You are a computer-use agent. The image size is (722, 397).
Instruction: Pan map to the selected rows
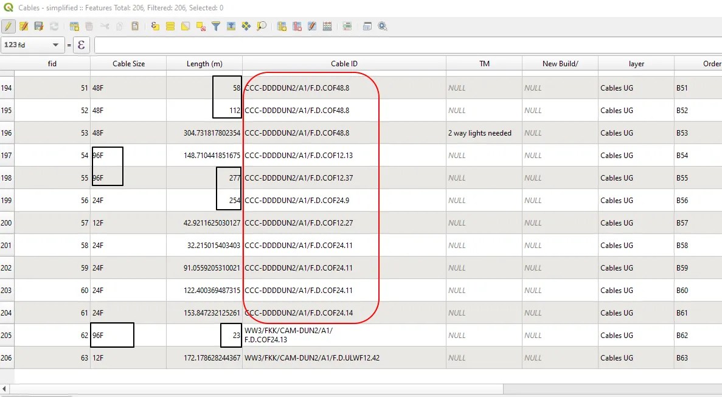[246, 26]
